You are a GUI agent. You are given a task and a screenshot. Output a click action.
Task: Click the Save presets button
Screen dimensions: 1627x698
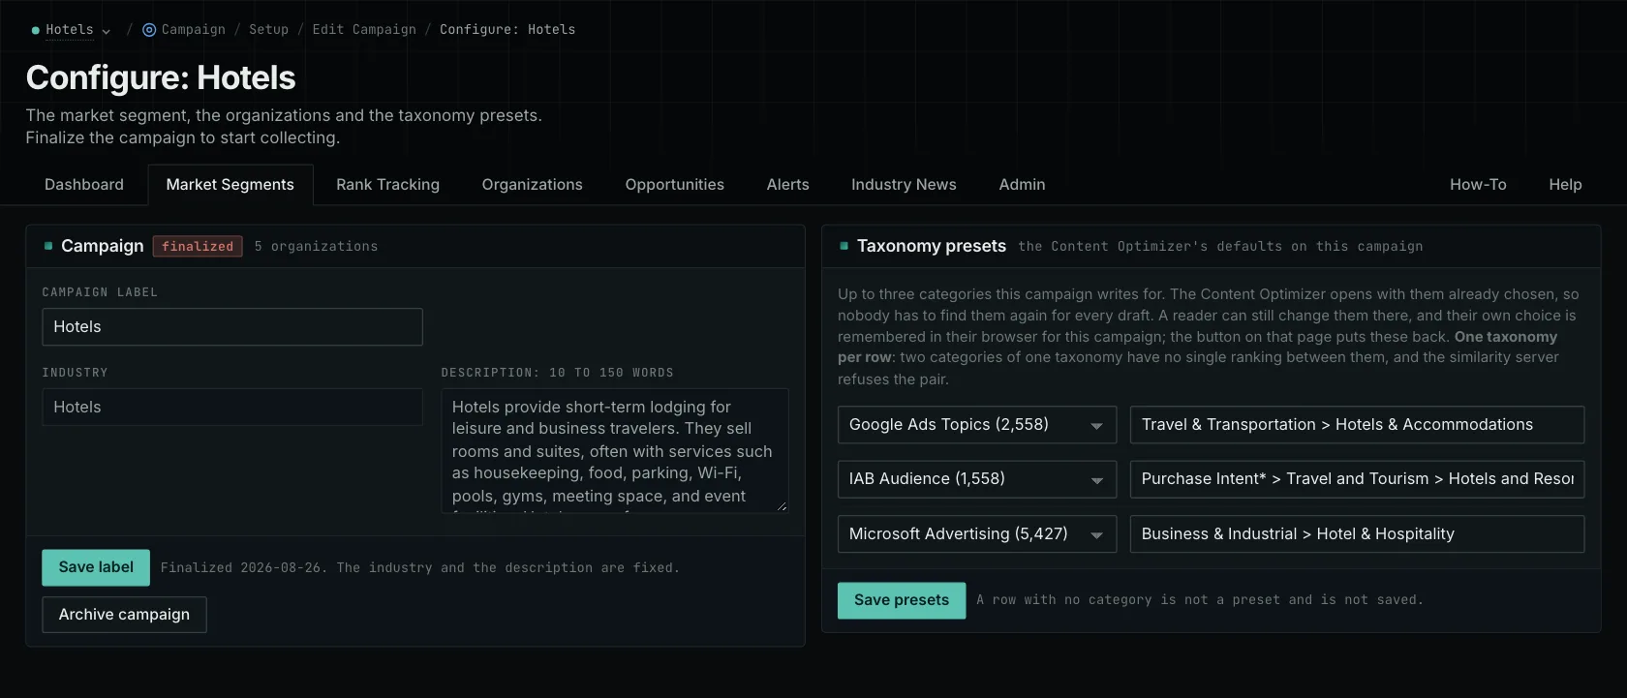[902, 601]
